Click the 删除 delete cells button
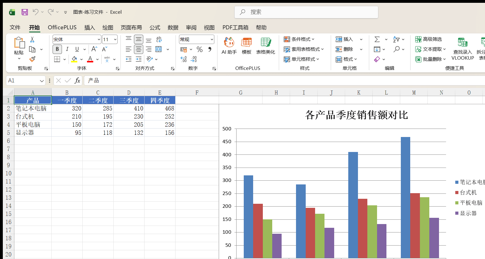This screenshot has width=485, height=259. (344, 49)
